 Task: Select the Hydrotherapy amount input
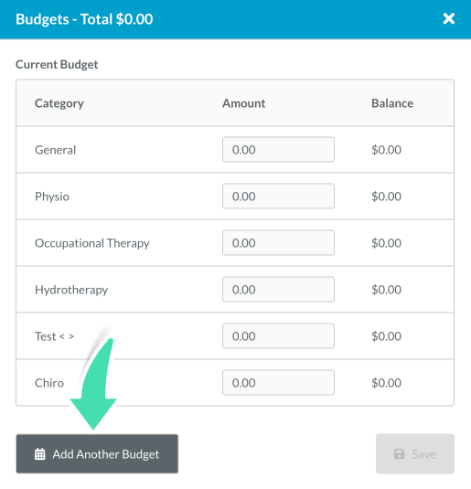pyautogui.click(x=278, y=290)
